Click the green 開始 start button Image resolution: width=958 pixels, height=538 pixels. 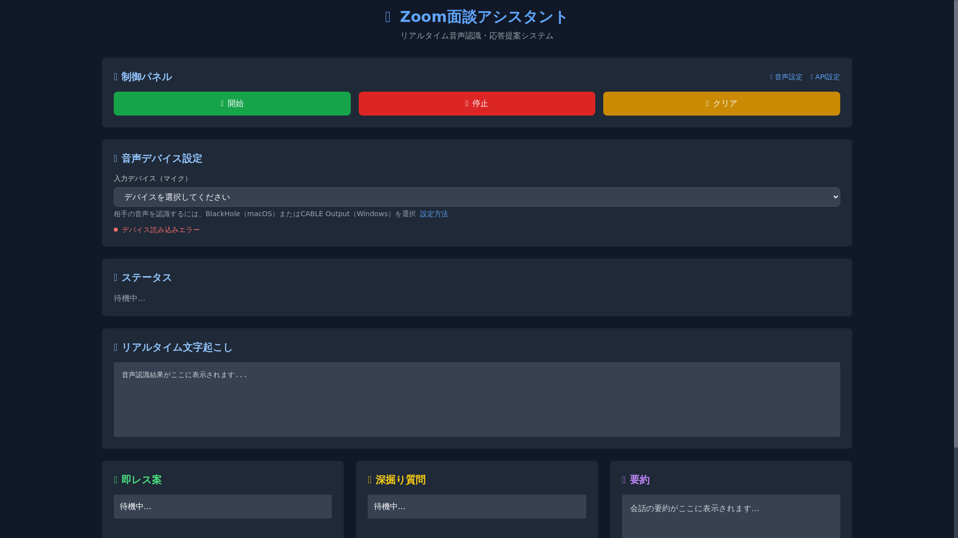pos(232,104)
